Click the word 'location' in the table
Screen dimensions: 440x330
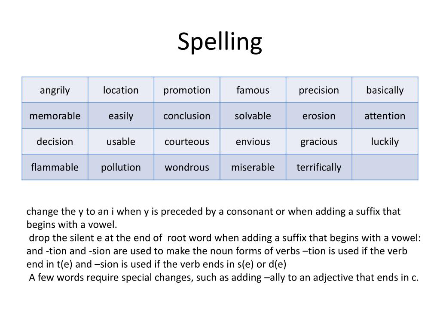(x=121, y=90)
